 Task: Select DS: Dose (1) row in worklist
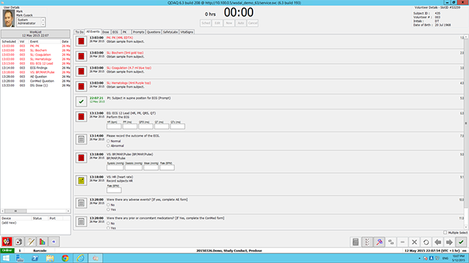35,85
